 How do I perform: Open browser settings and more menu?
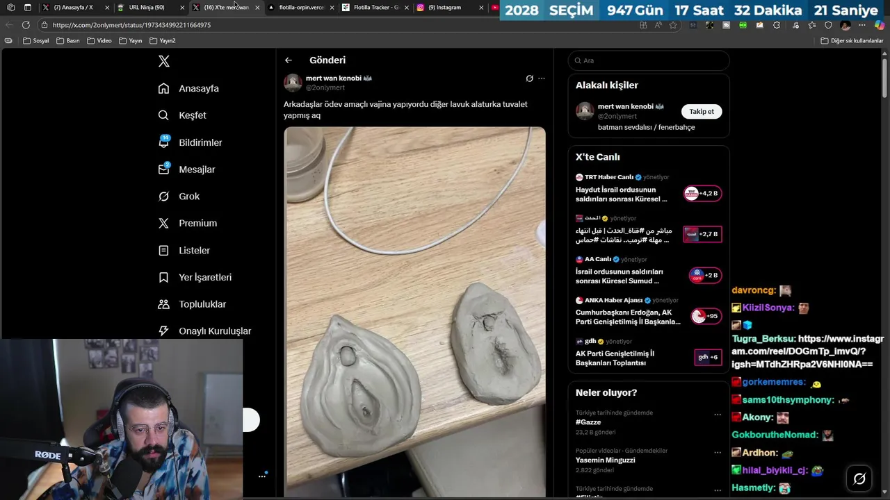tap(862, 25)
